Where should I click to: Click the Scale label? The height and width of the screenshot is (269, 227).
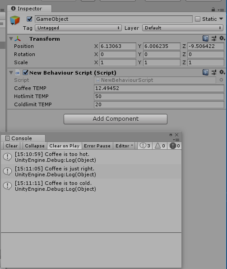[x=21, y=62]
